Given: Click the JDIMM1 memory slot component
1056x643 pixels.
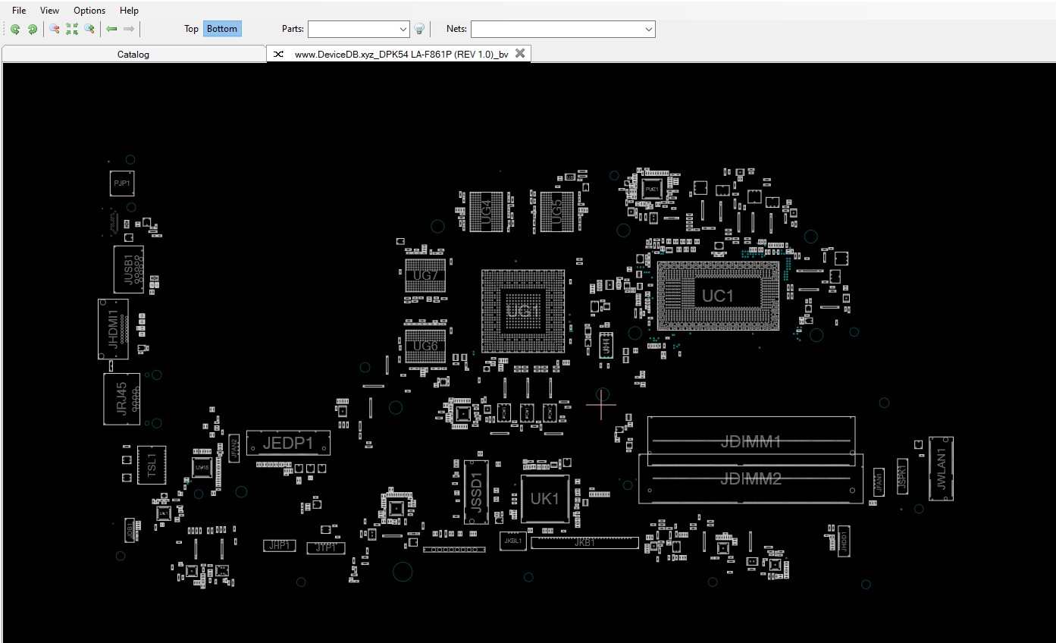Looking at the screenshot, I should point(750,441).
